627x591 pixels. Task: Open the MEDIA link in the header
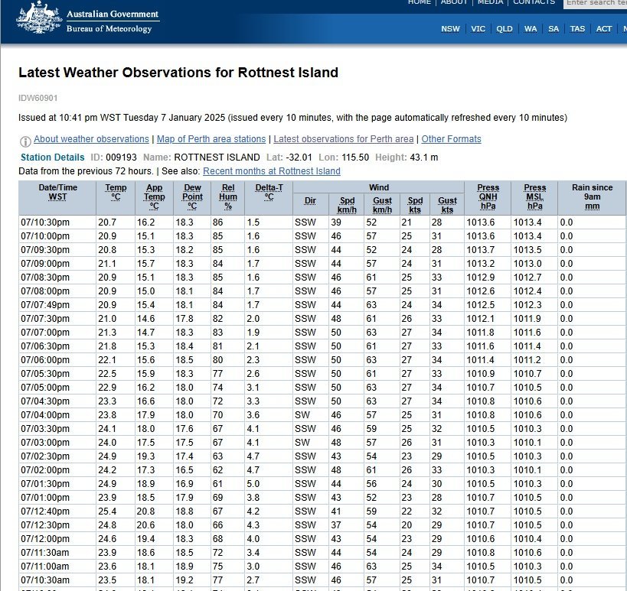(490, 2)
